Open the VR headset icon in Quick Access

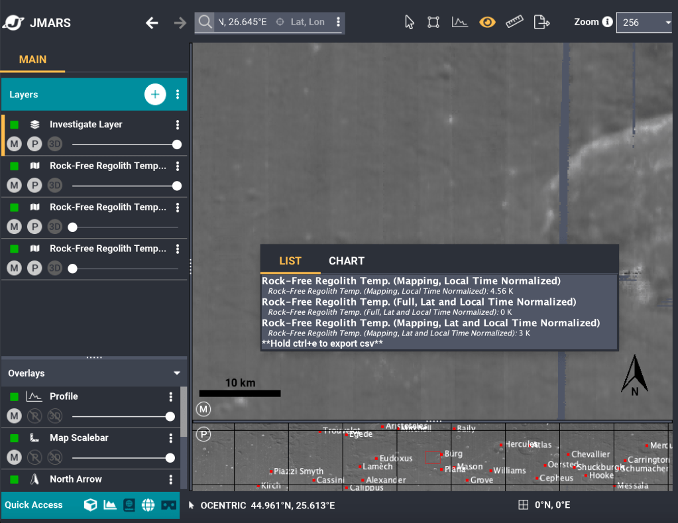[168, 505]
